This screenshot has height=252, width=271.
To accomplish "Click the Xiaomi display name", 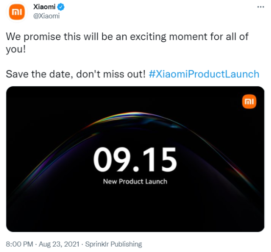I will 44,7.
